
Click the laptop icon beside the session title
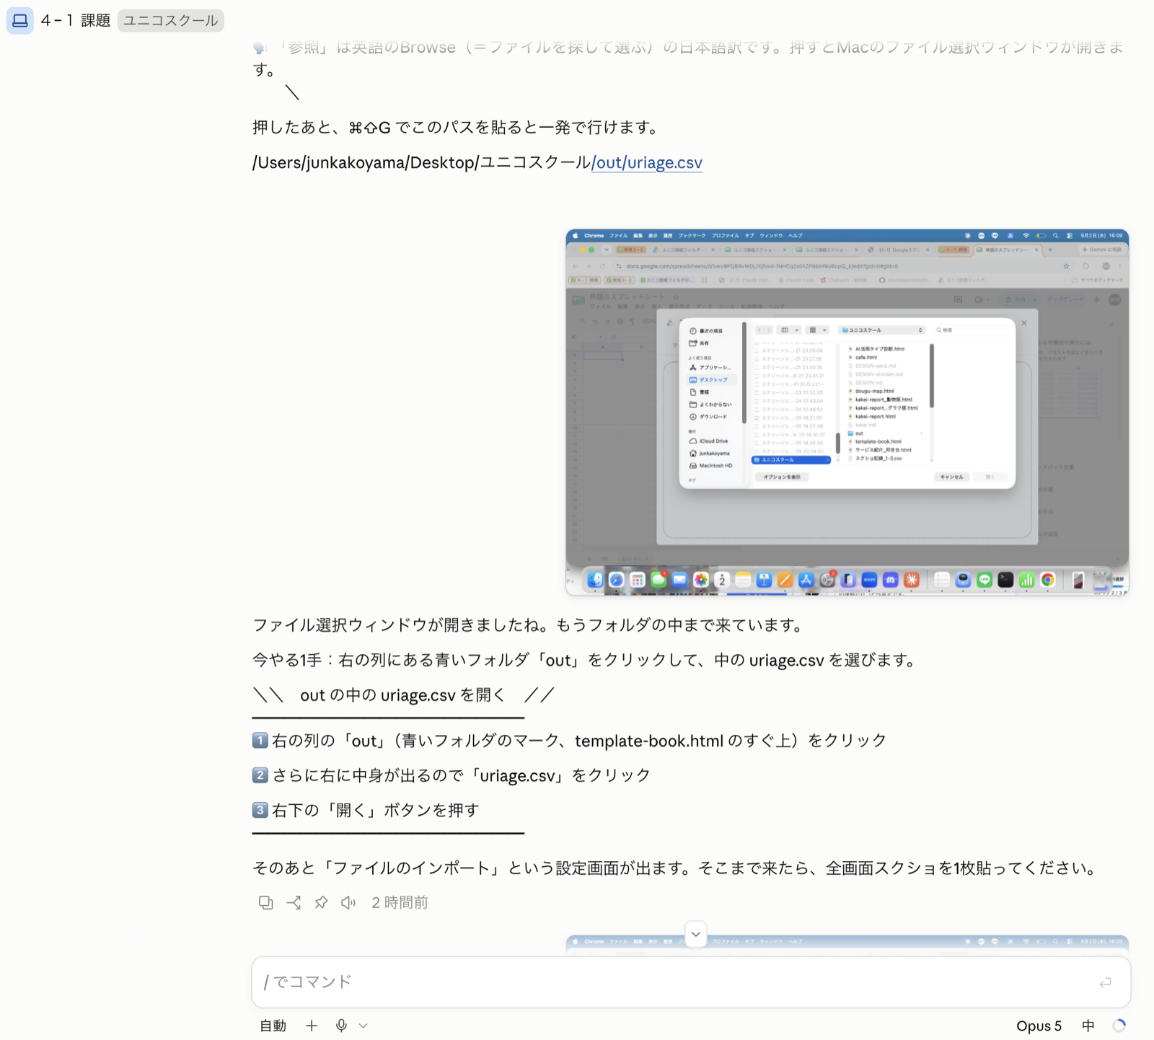click(x=20, y=20)
